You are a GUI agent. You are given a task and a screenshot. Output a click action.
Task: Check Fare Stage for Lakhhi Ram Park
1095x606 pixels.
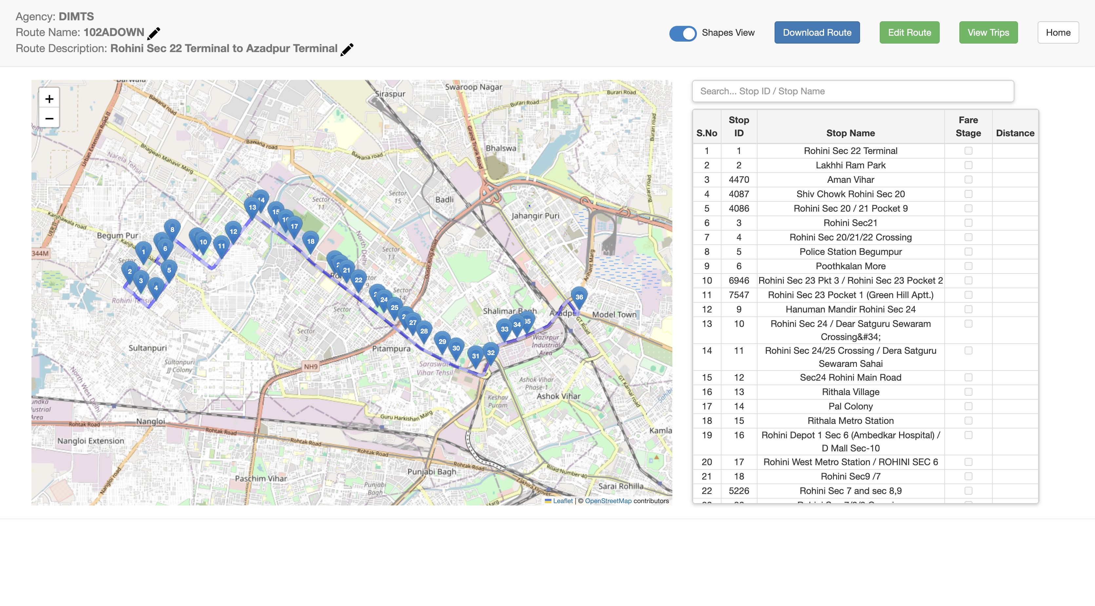[x=968, y=165]
